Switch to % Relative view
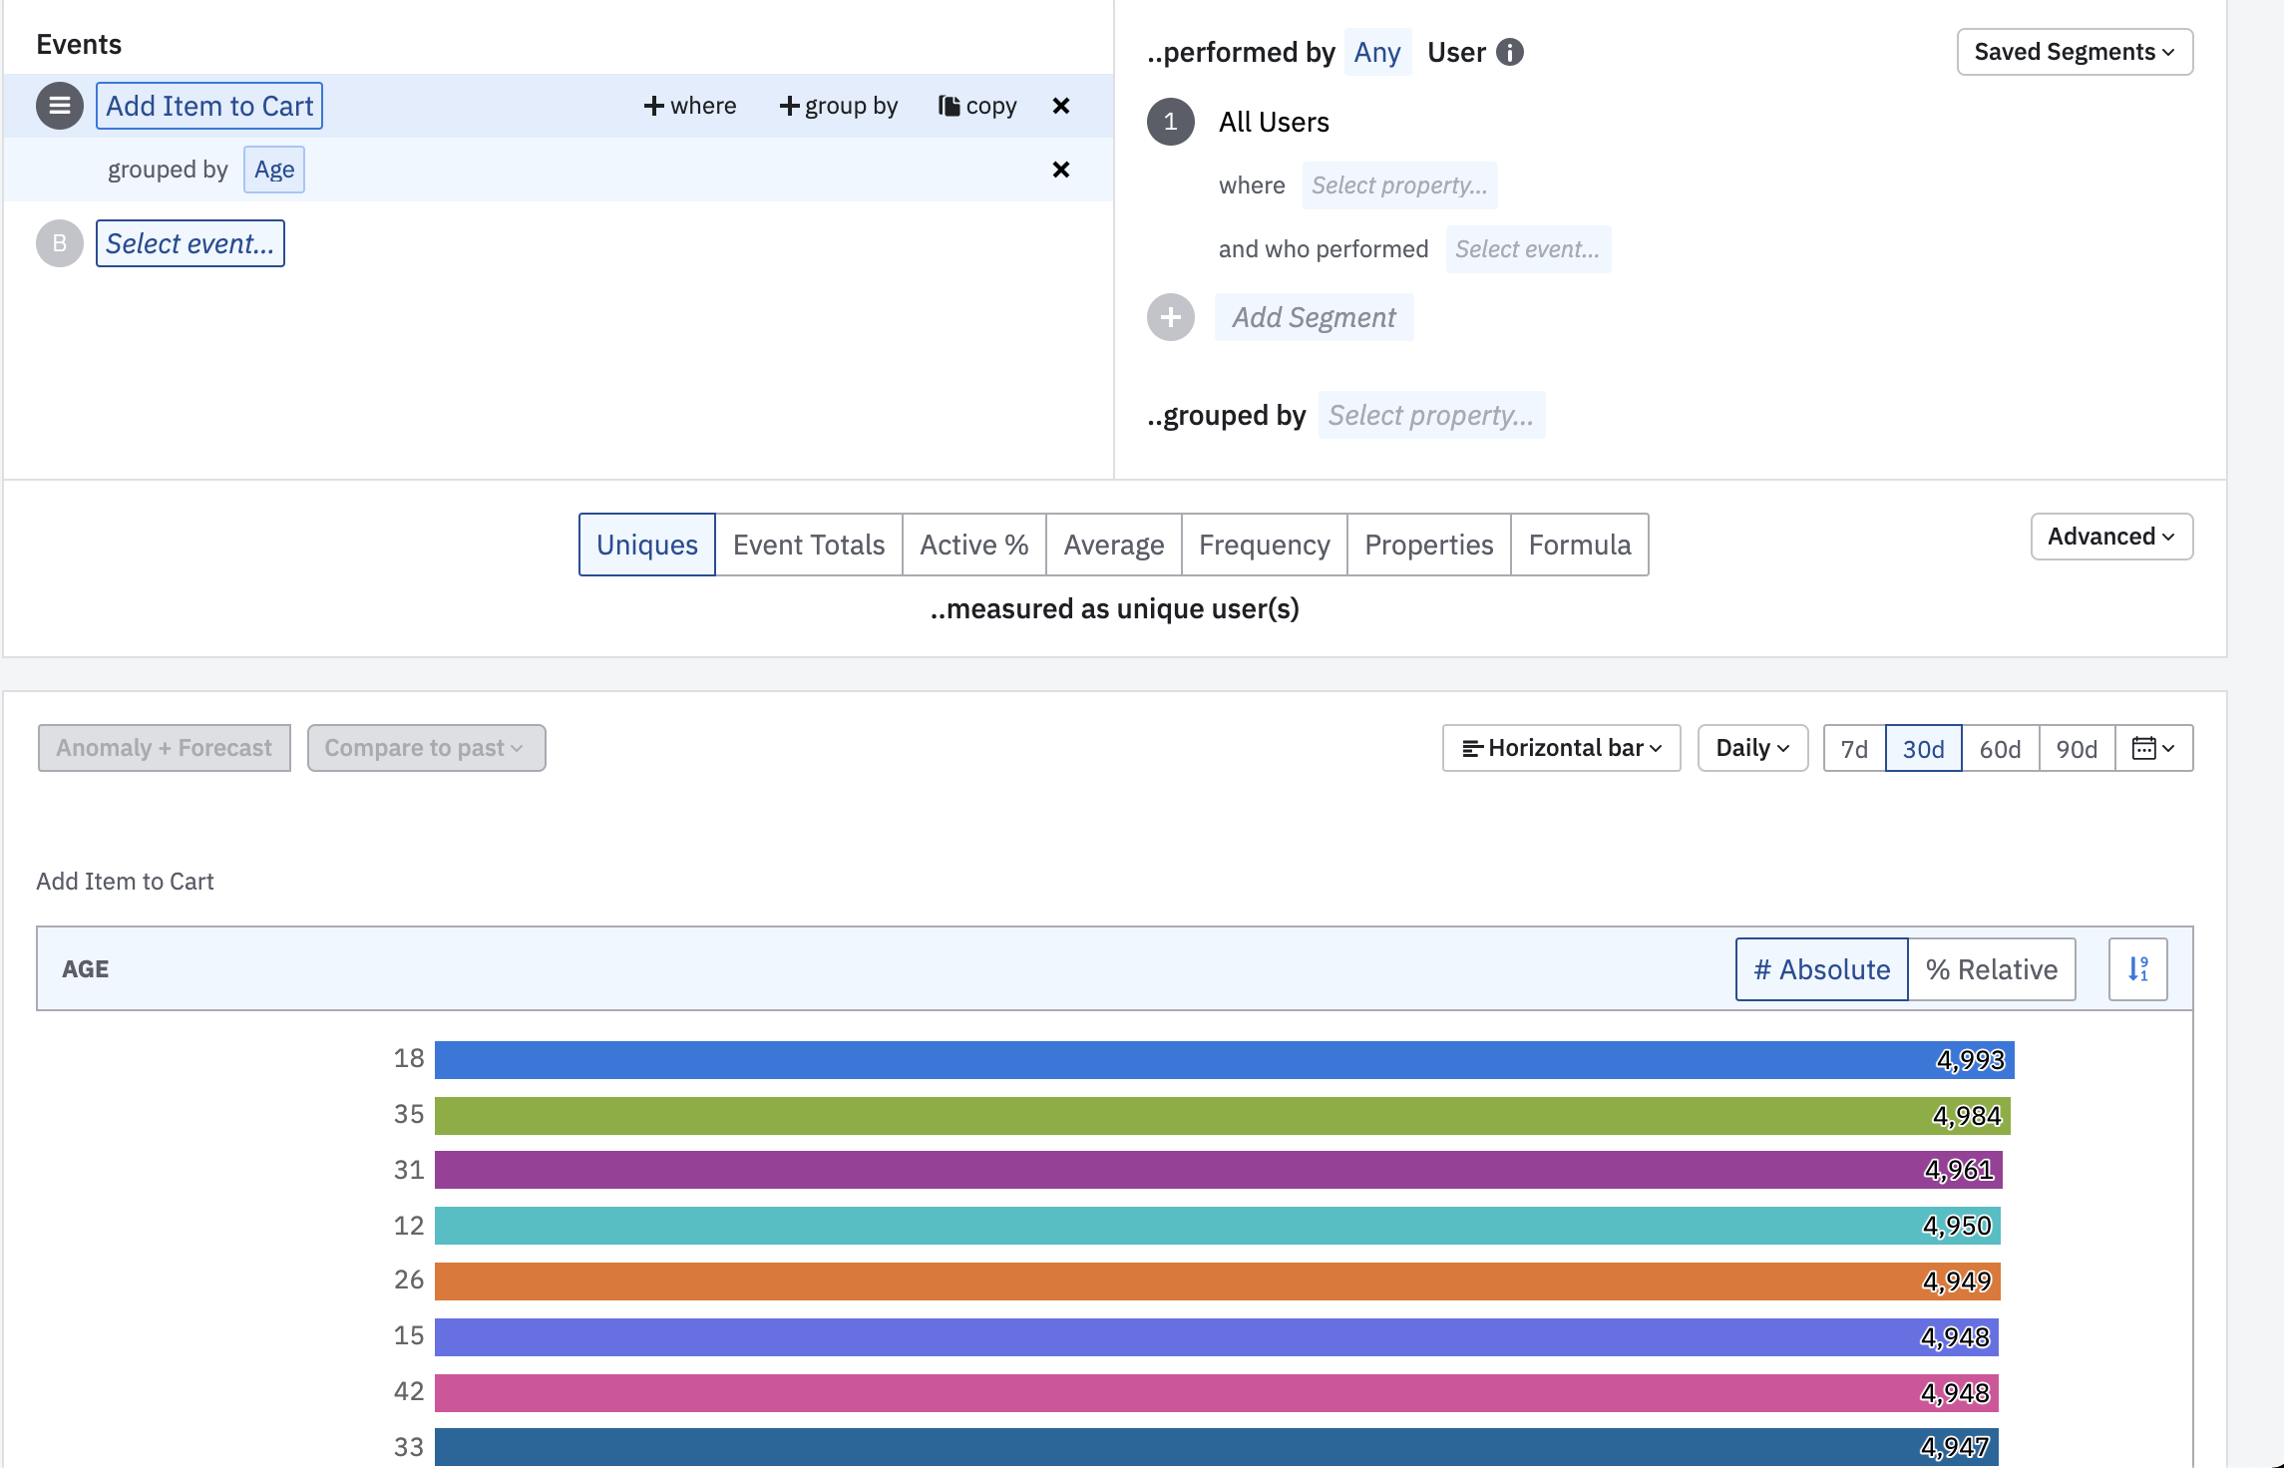The width and height of the screenshot is (2284, 1468). click(x=1991, y=969)
